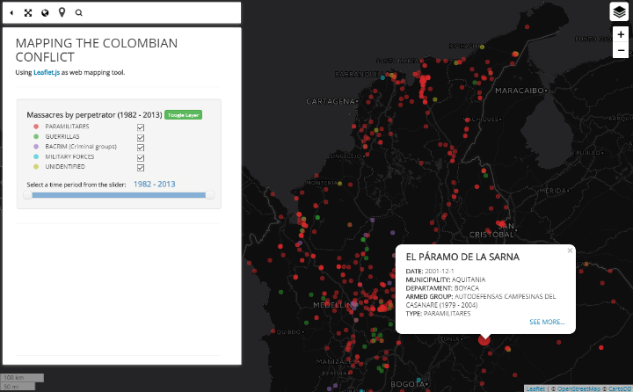The width and height of the screenshot is (633, 392).
Task: Zoom out with the minus button
Action: point(621,50)
